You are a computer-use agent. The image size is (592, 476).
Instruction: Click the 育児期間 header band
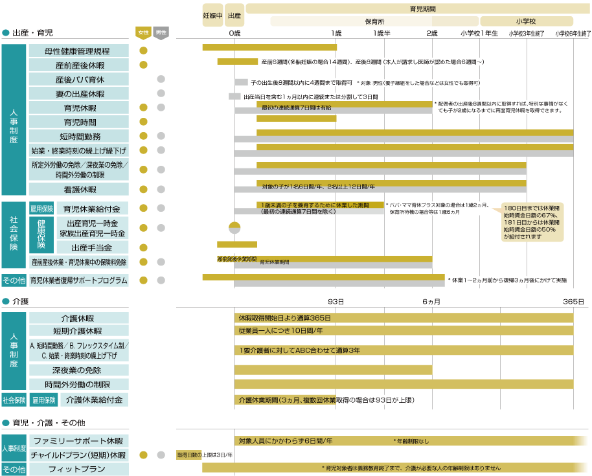pos(418,8)
